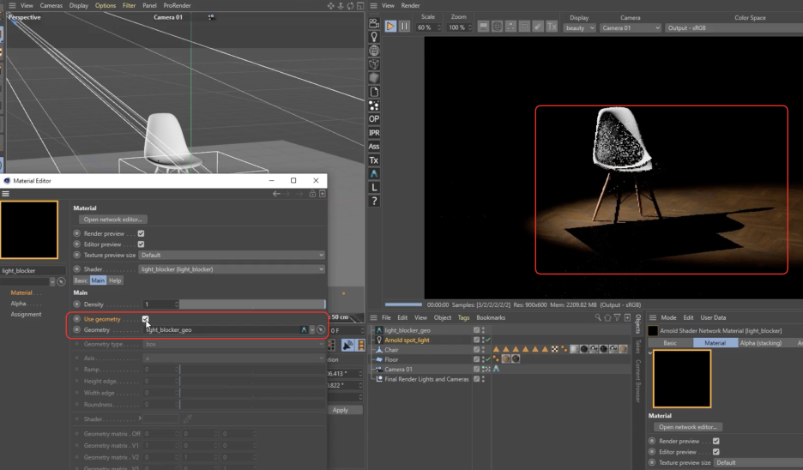Toggle the Use geometry checkbox

click(x=146, y=319)
